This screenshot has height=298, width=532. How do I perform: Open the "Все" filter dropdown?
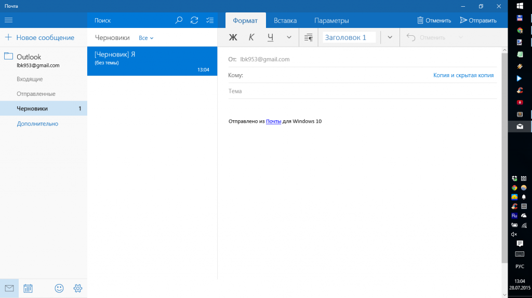pos(146,38)
